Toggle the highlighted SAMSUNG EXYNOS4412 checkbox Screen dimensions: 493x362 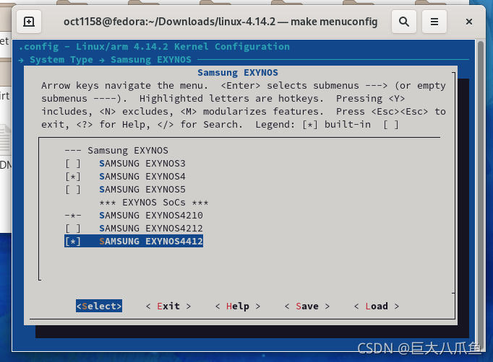(x=72, y=242)
